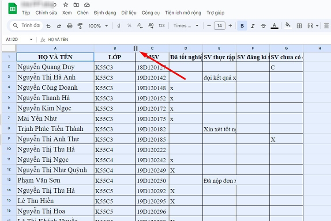Select column F header

pyautogui.click(x=253, y=48)
